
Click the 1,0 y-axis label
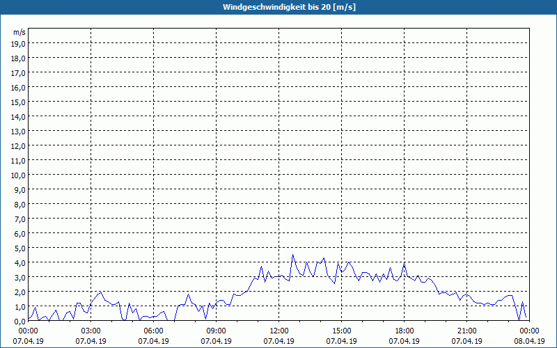pos(20,307)
